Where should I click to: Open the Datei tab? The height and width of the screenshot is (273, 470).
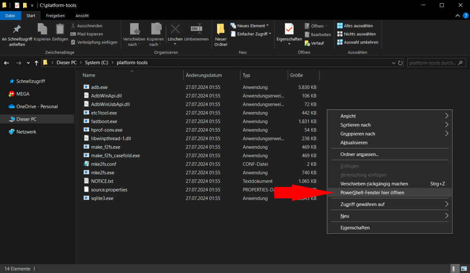(x=11, y=16)
